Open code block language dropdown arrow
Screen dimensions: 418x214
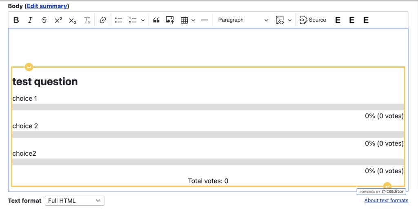(290, 20)
